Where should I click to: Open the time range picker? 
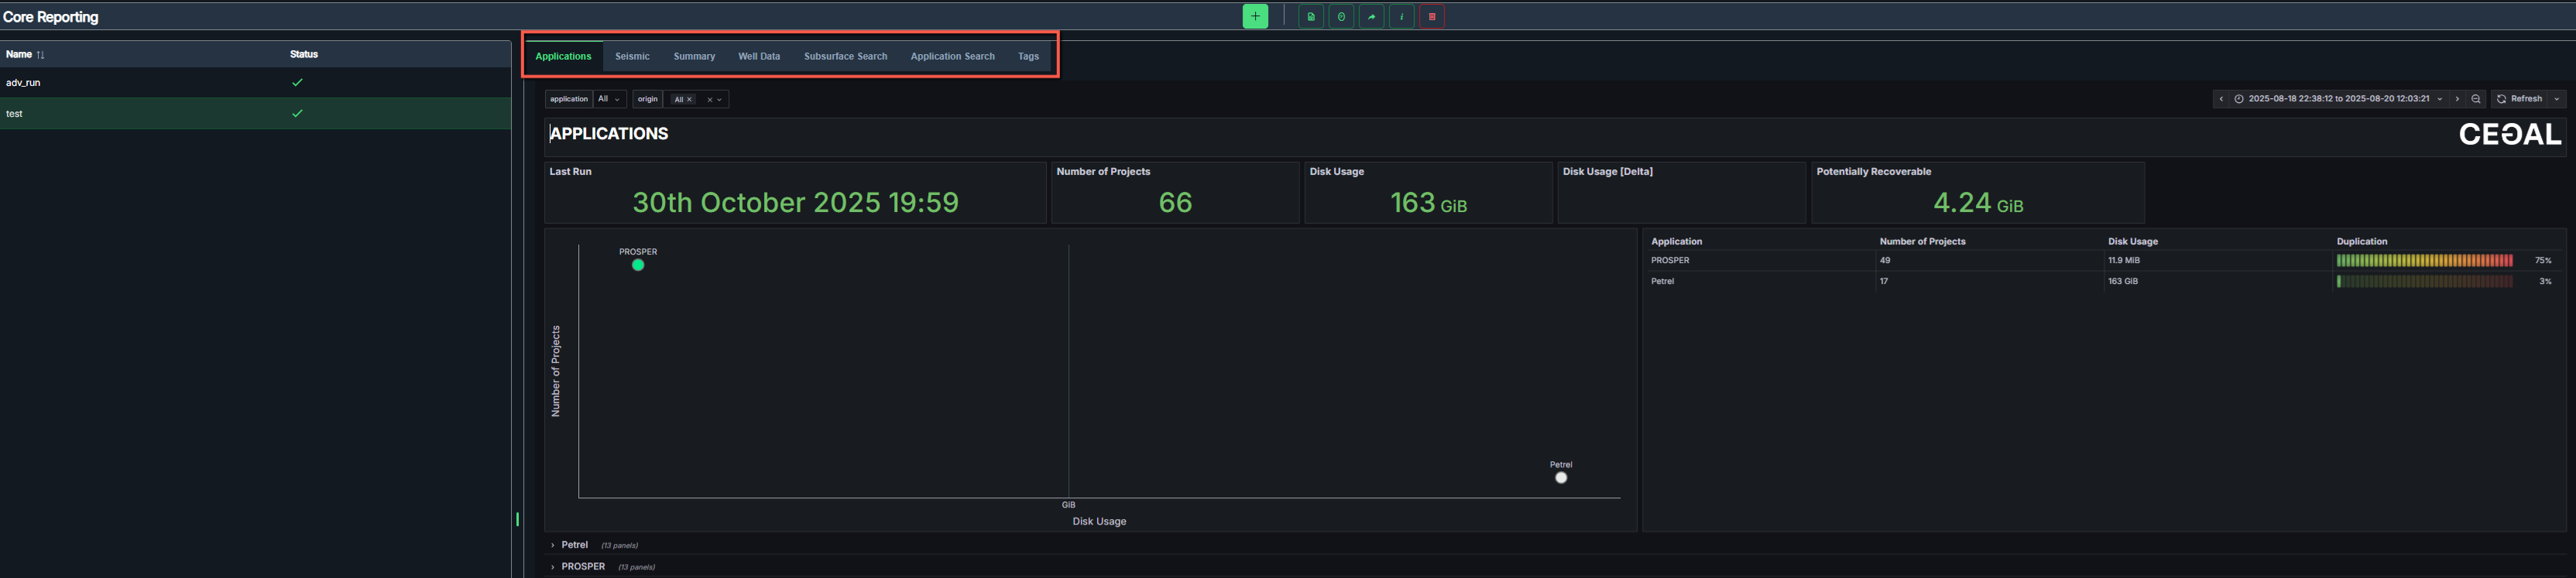coord(2338,99)
